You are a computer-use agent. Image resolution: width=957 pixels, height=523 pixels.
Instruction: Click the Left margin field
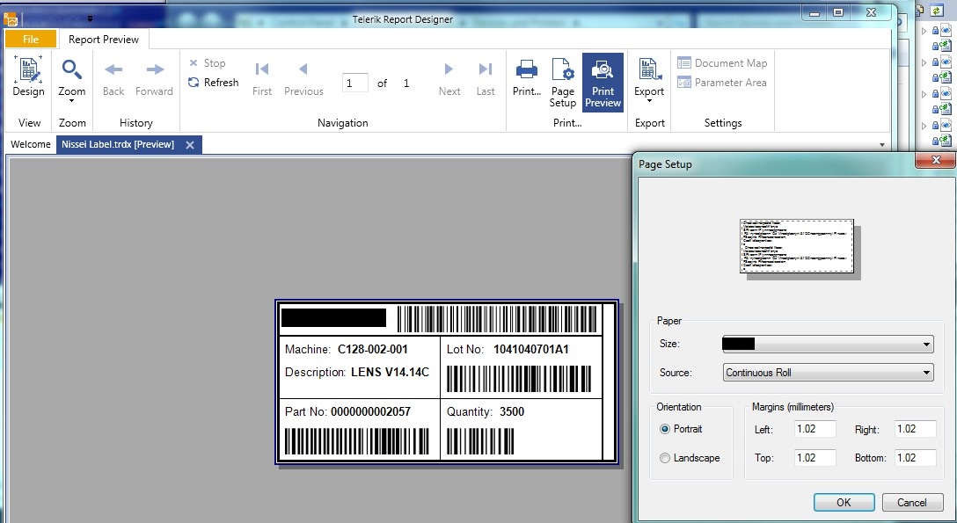pos(815,429)
